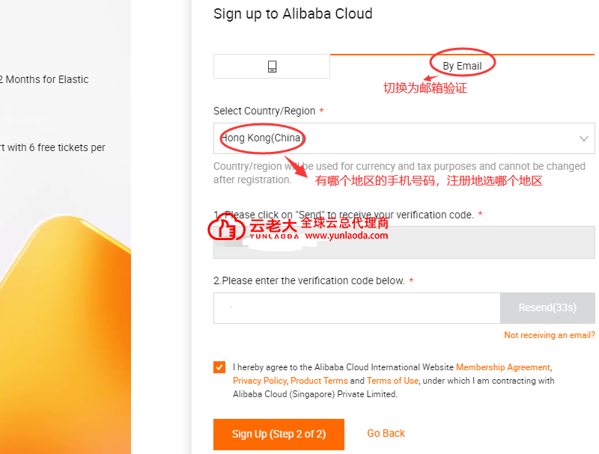Click Sign Up (Step 2 of 2)
The image size is (599, 454).
pos(279,434)
